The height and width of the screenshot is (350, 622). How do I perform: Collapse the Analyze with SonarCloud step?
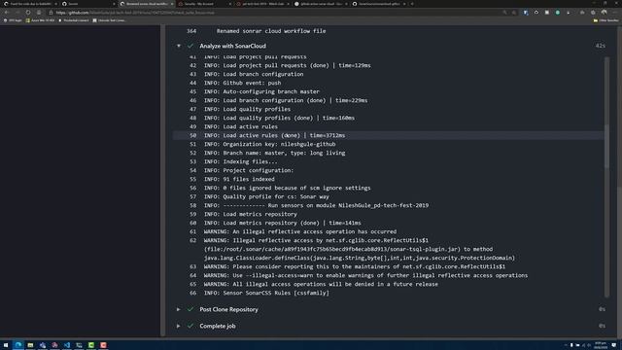[x=179, y=46]
